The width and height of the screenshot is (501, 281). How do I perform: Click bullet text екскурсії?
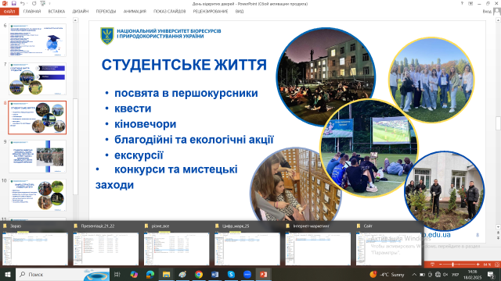pyautogui.click(x=139, y=155)
